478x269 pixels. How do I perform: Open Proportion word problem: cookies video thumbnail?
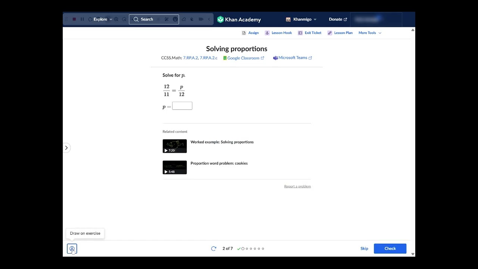pos(174,167)
